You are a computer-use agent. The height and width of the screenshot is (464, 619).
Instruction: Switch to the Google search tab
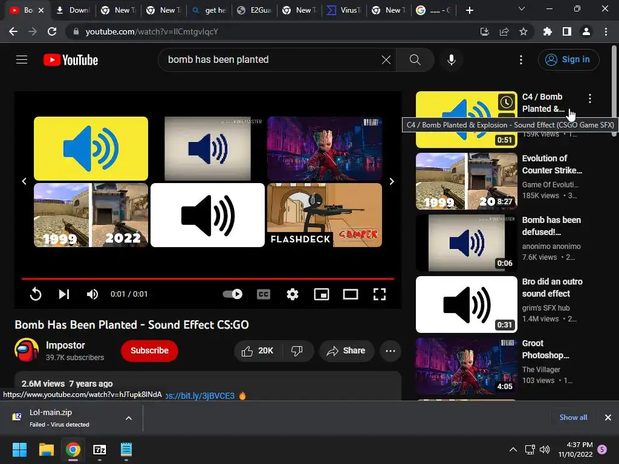433,10
